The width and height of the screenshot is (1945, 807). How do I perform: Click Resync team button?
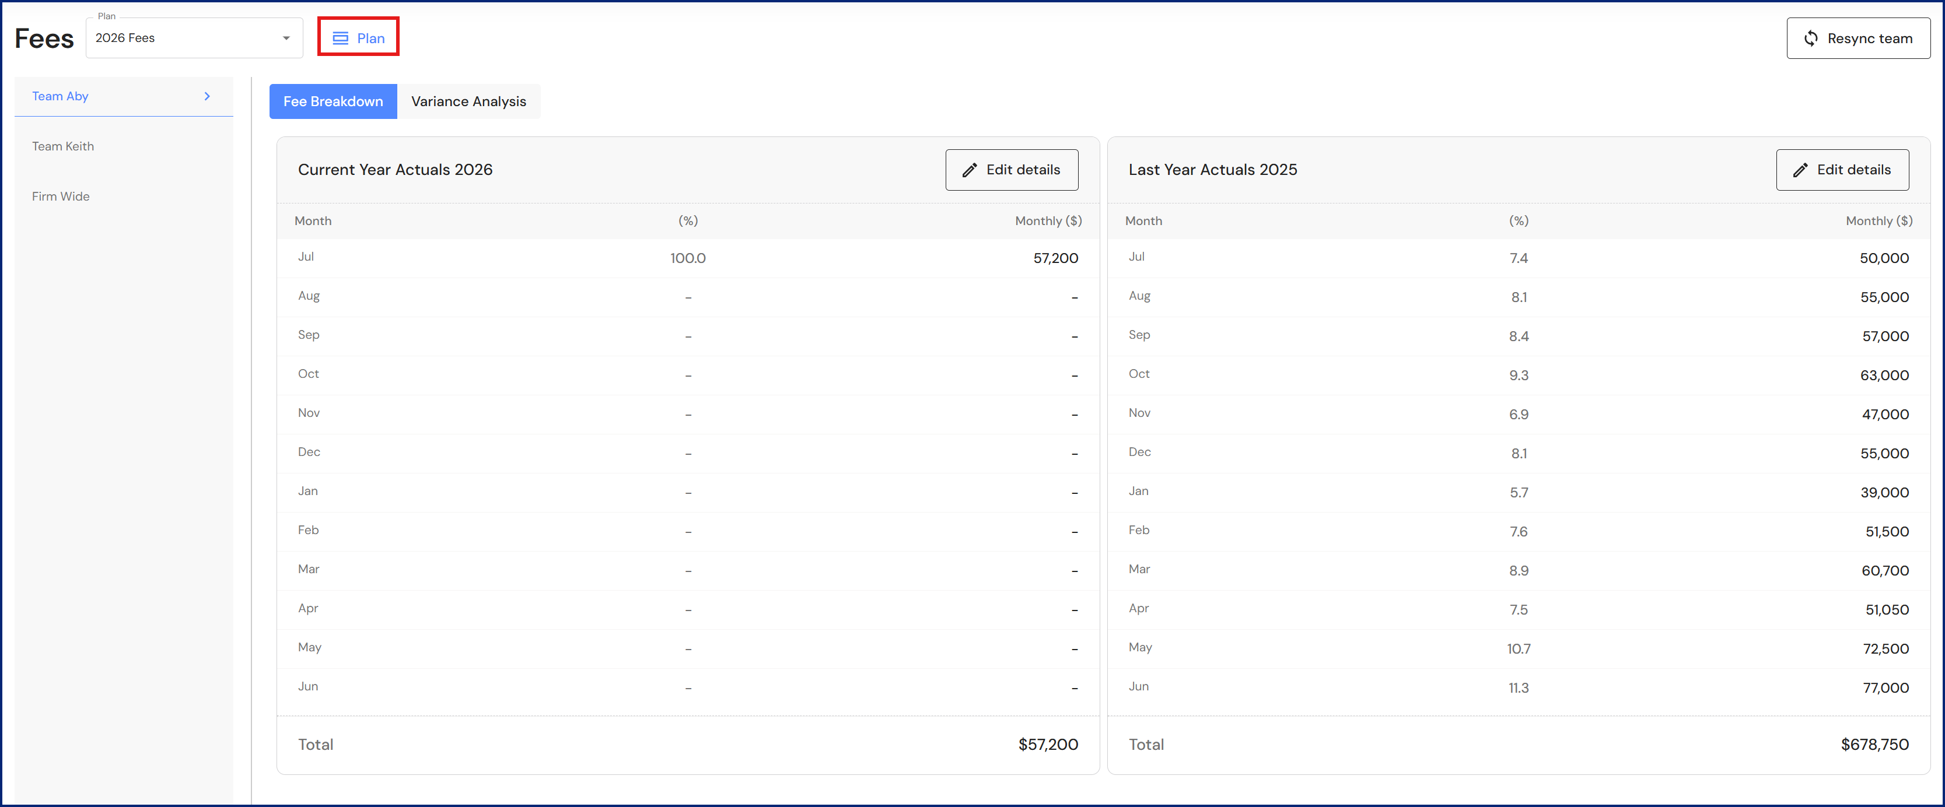(1857, 38)
